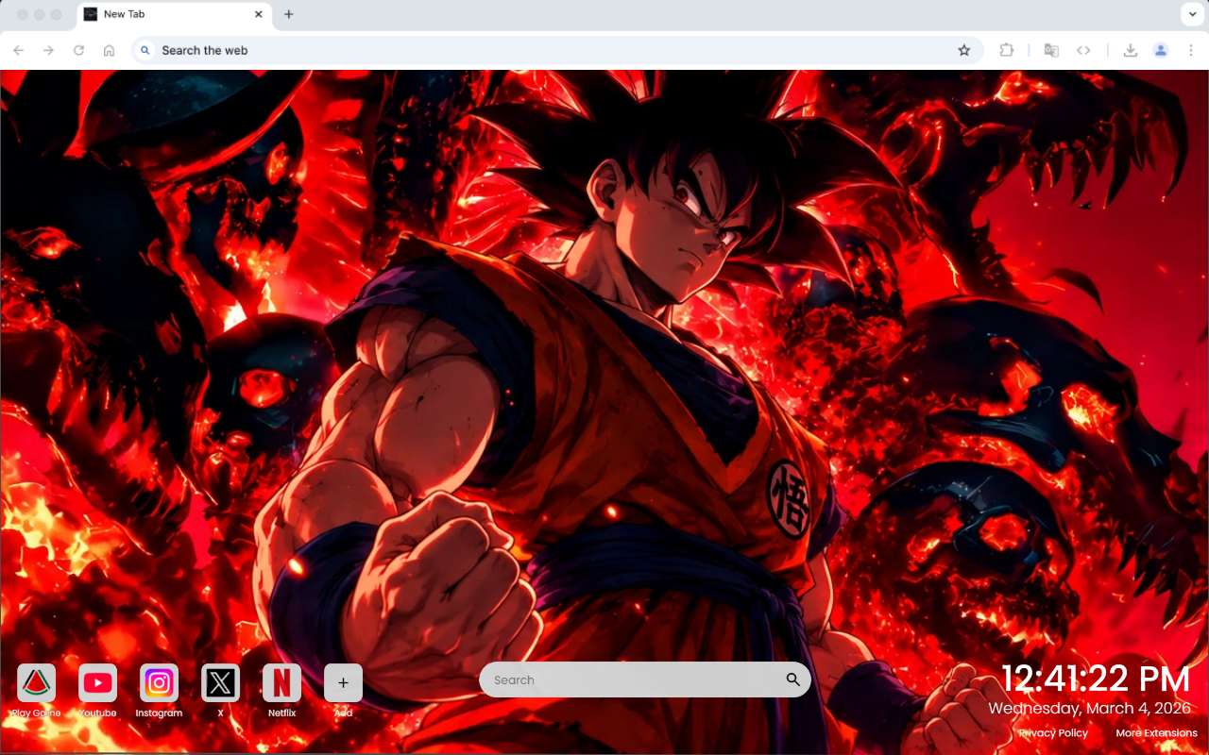This screenshot has height=755, width=1209.
Task: Show browser downloads
Action: click(x=1130, y=50)
